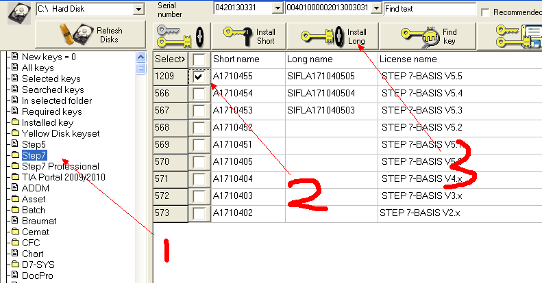Select the Installed key tree item
Image resolution: width=542 pixels, height=283 pixels.
click(x=47, y=122)
